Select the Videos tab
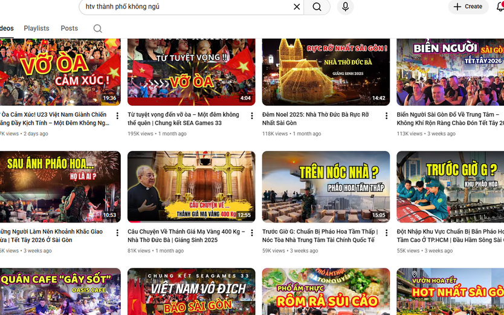Image resolution: width=504 pixels, height=315 pixels. [6, 28]
